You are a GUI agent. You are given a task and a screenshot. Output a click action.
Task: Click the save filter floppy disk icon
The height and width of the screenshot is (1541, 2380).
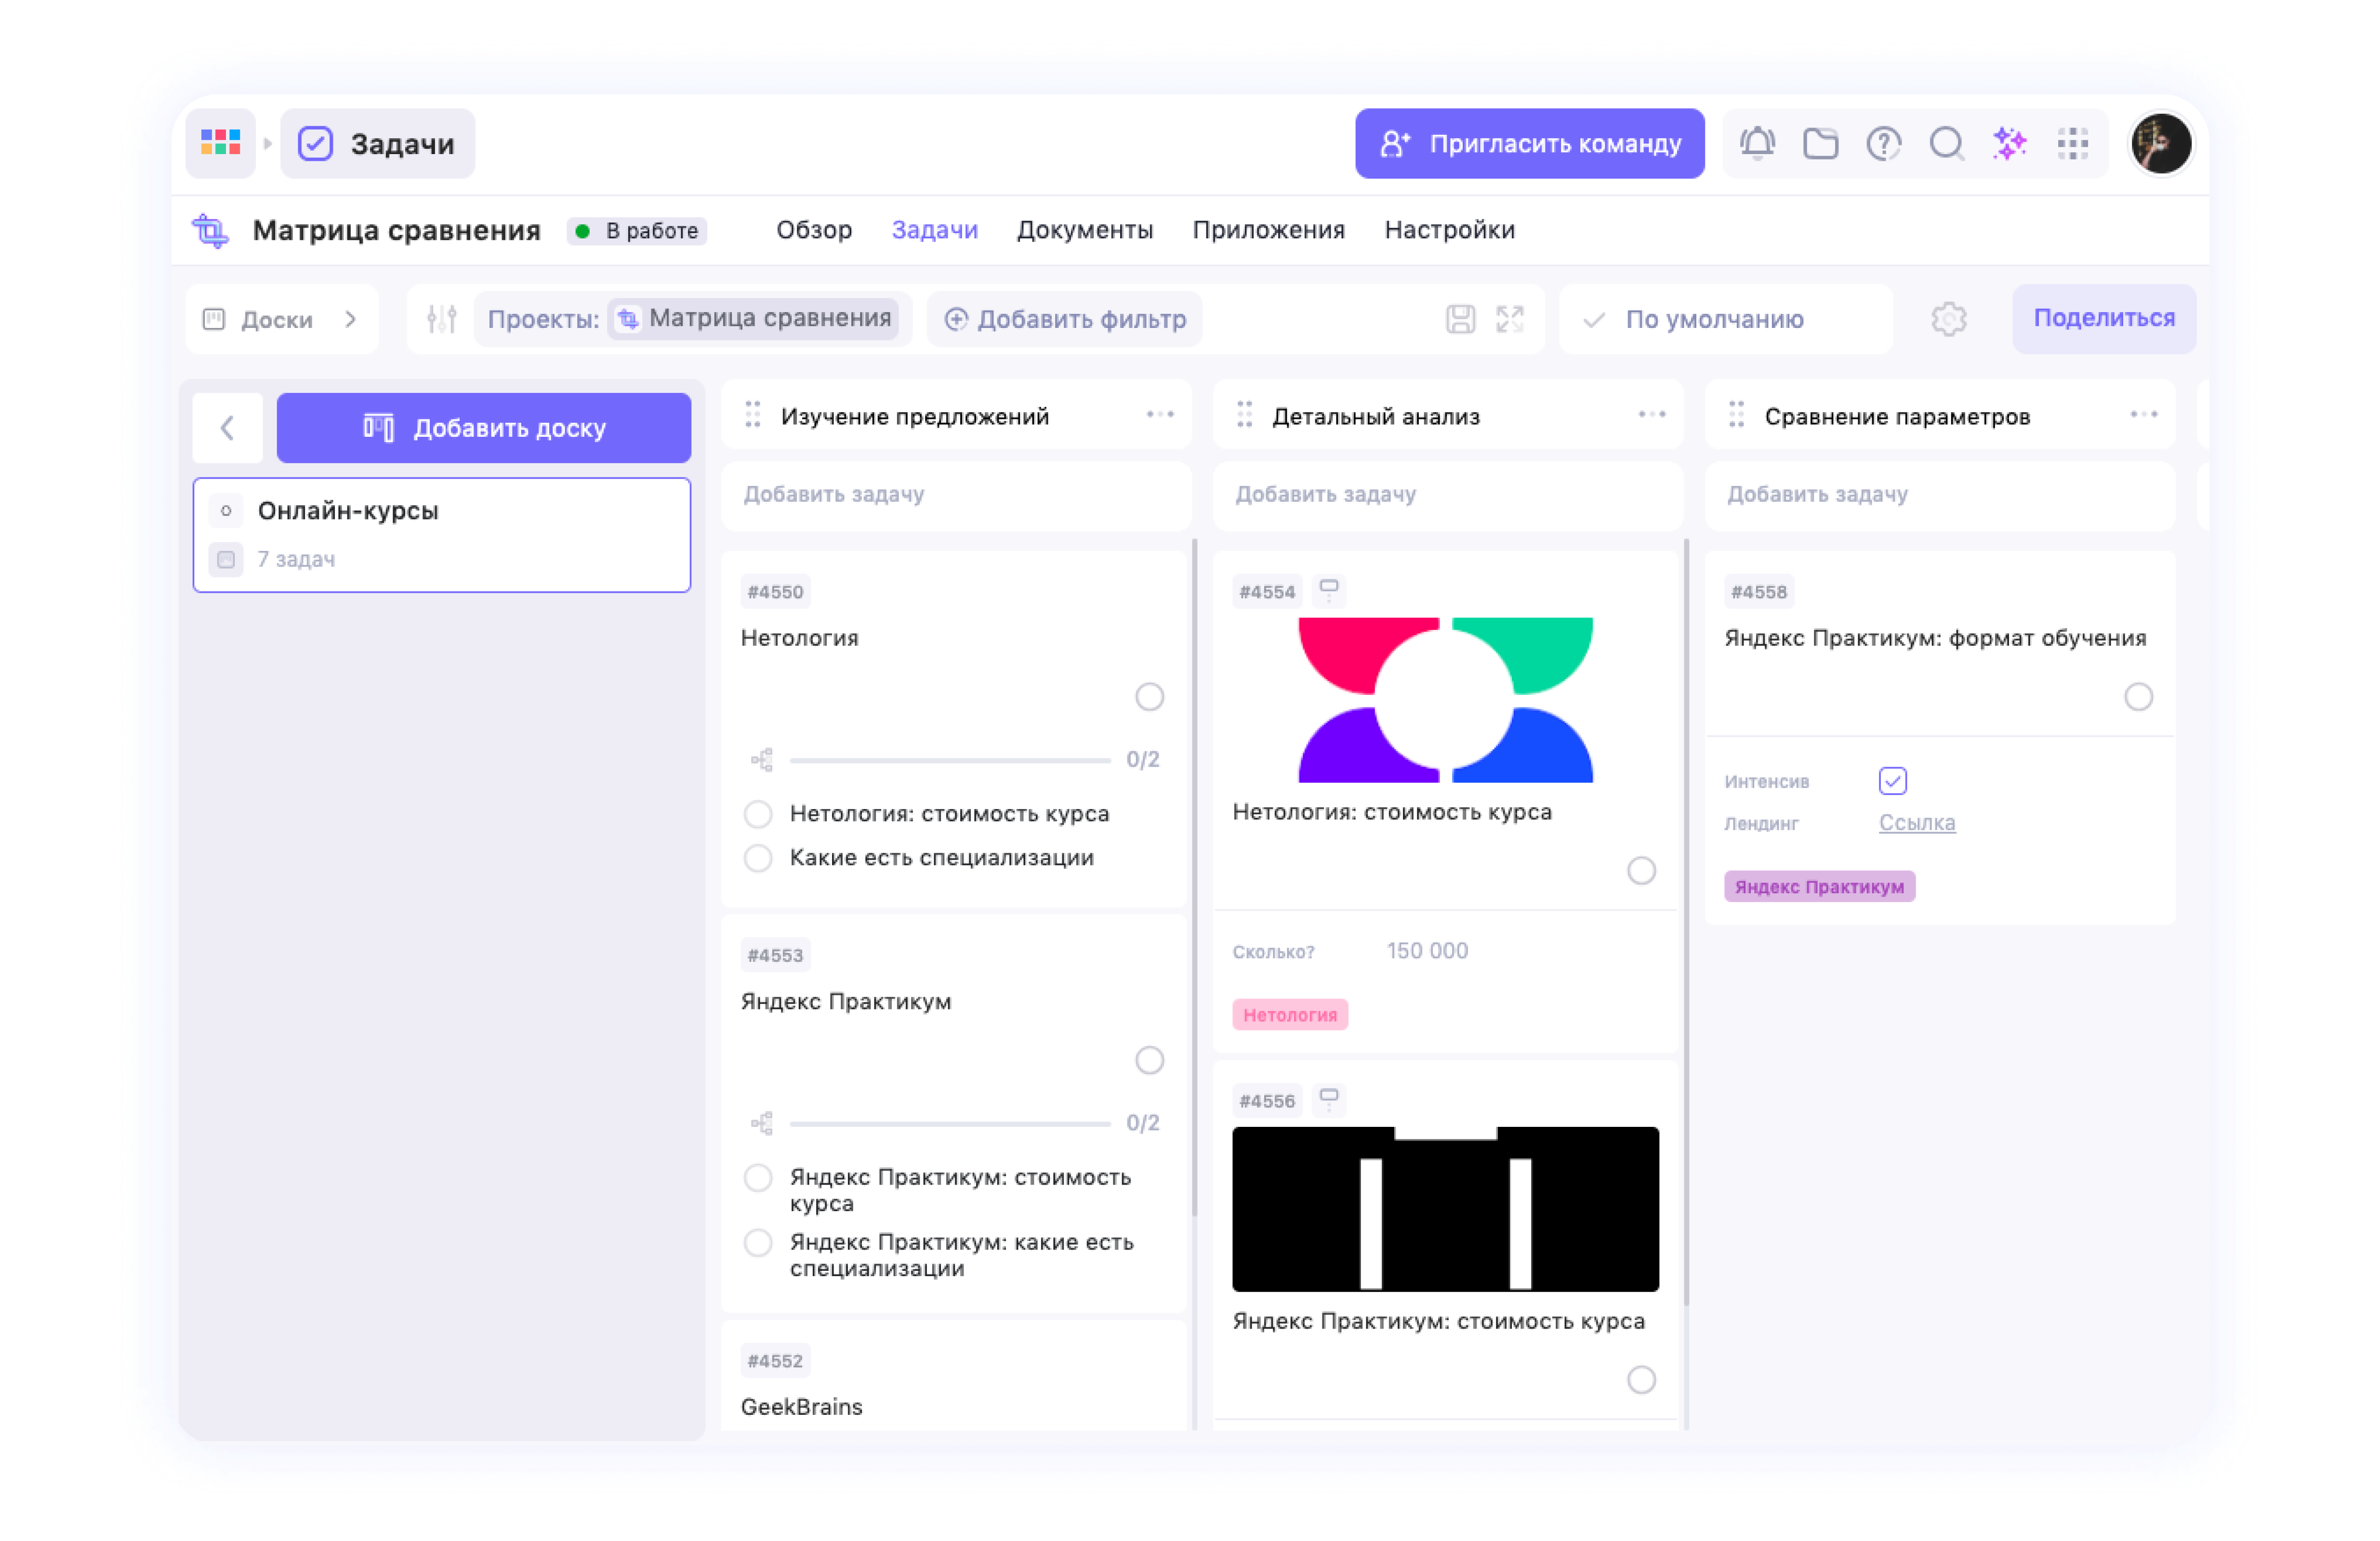point(1460,319)
